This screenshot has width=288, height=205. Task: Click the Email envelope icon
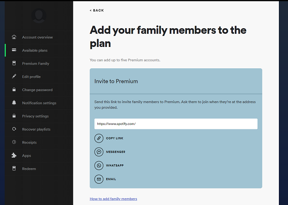[99, 179]
